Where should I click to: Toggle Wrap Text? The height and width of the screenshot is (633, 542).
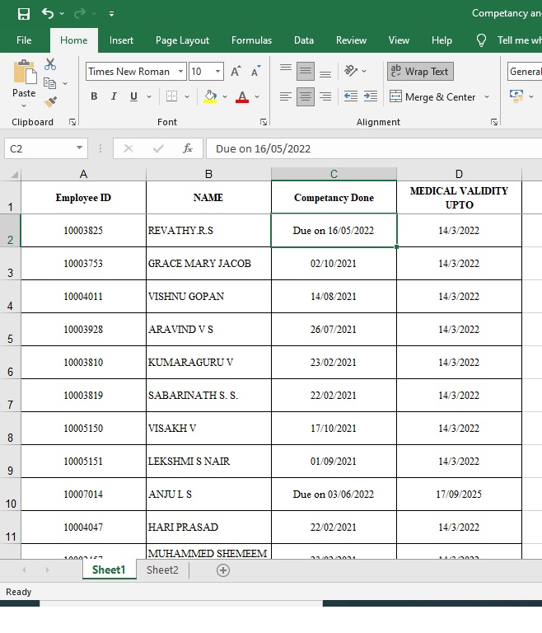[420, 72]
